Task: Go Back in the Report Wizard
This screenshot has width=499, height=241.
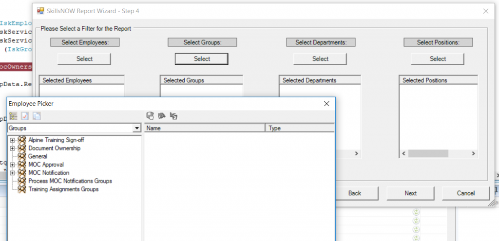Action: 355,193
